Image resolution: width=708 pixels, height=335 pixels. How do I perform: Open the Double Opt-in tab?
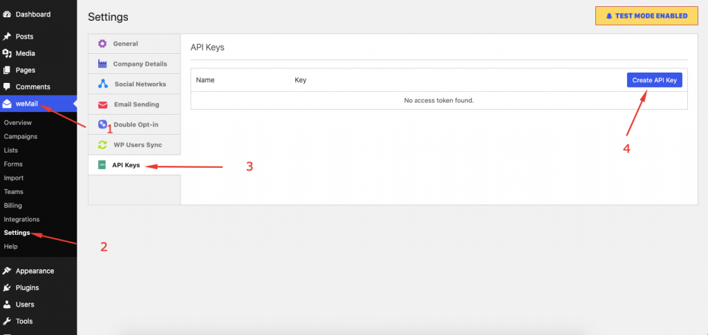(134, 124)
